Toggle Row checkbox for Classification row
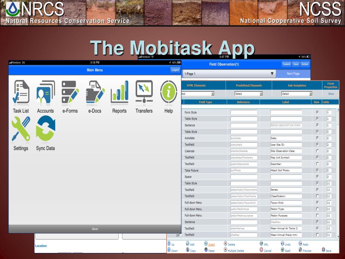Image resolution: width=345 pixels, height=259 pixels. coord(317,196)
